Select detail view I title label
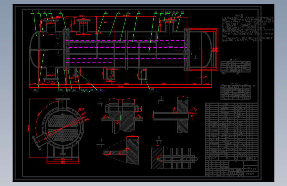The width and height of the screenshot is (287, 186). 100,100
